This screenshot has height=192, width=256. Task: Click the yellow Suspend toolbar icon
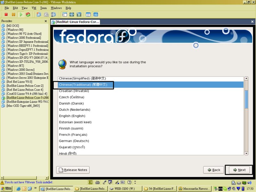(x=13, y=14)
